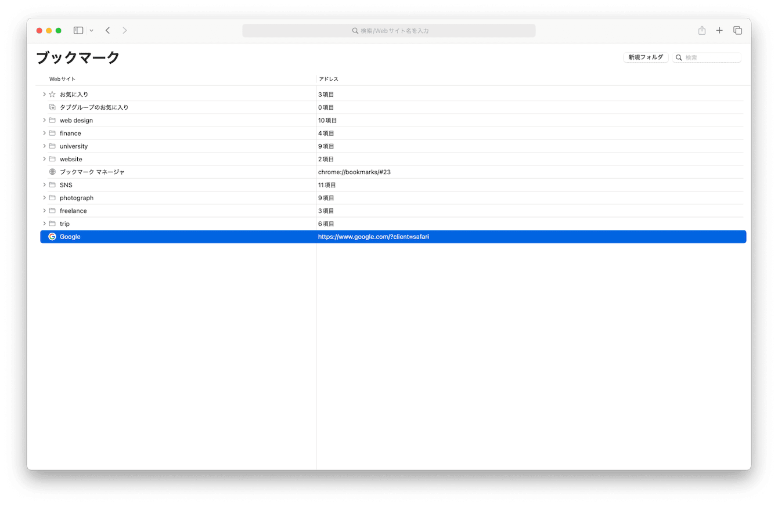This screenshot has height=506, width=778.
Task: Select the タブグループのお気に入り row
Action: click(94, 107)
